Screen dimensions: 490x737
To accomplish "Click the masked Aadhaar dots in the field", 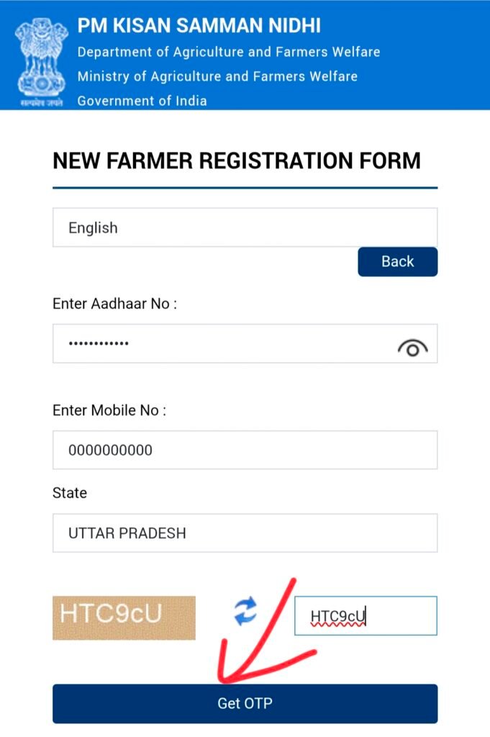I will 99,343.
